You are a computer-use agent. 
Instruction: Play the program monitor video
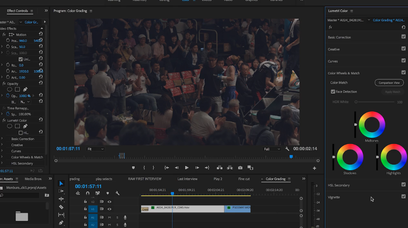coord(187,168)
